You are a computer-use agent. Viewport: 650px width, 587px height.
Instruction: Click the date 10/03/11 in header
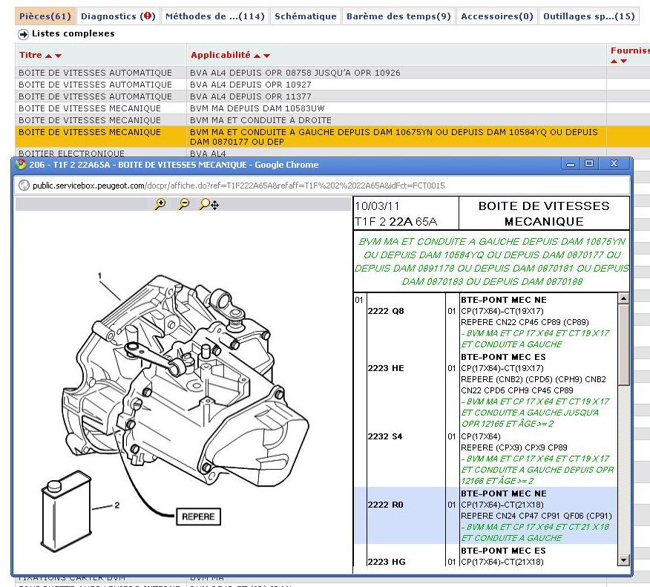(377, 206)
